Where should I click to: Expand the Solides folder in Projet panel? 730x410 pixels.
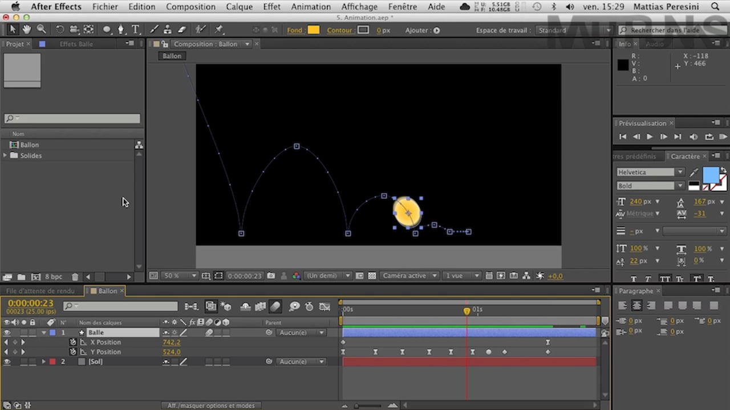click(x=6, y=155)
